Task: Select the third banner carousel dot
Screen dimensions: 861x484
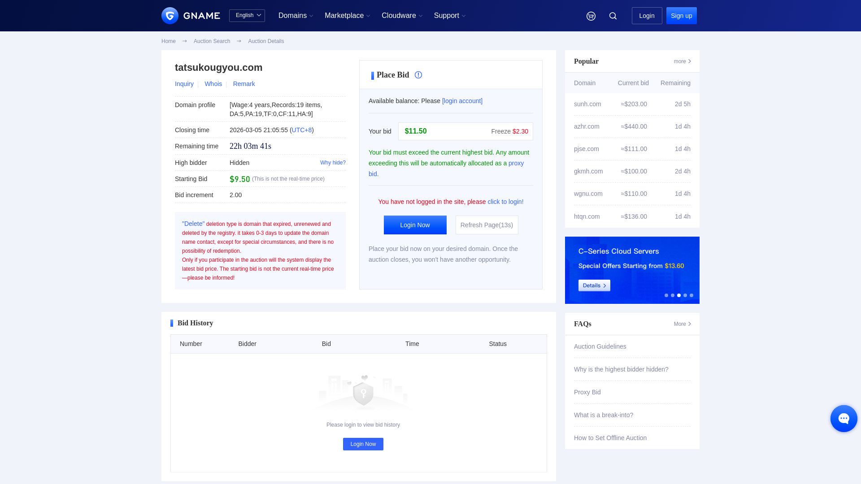Action: click(679, 295)
